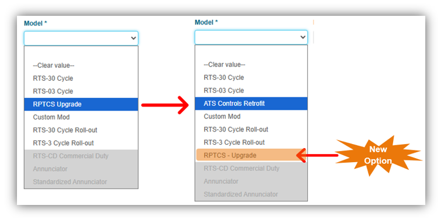Viewport: 444px width, 219px height.
Task: Choose Custom Mod in right list
Action: [x=251, y=117]
